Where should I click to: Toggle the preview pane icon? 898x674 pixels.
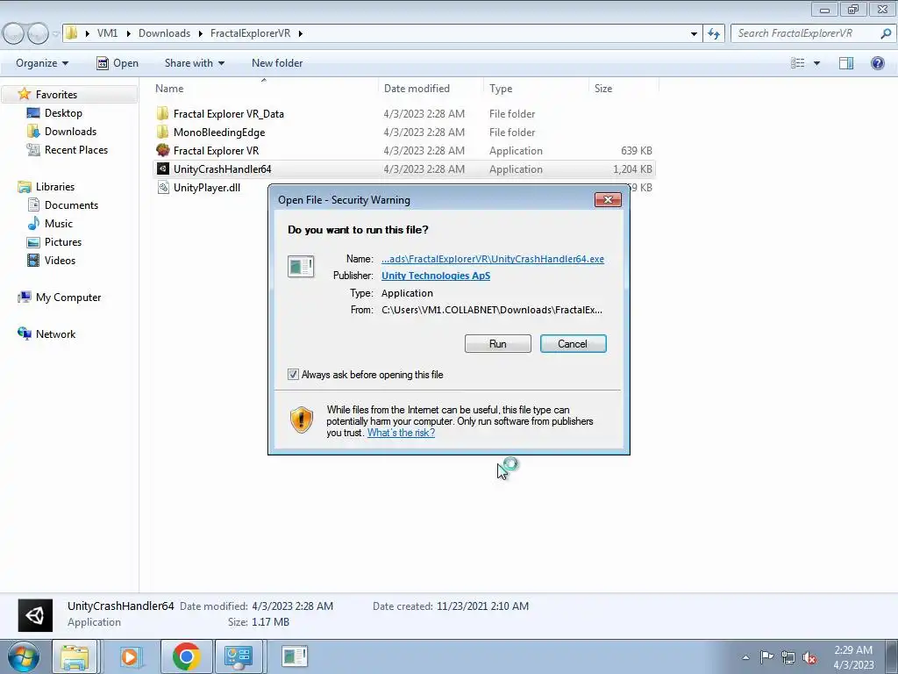[846, 63]
